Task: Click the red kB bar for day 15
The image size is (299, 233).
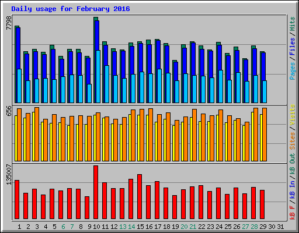Action: (140, 197)
